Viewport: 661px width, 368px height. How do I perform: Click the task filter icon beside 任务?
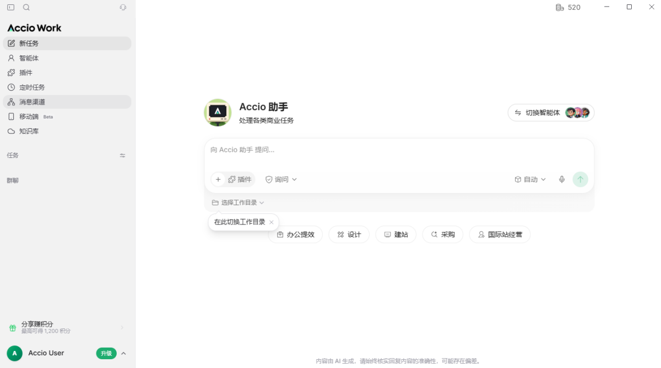tap(122, 156)
